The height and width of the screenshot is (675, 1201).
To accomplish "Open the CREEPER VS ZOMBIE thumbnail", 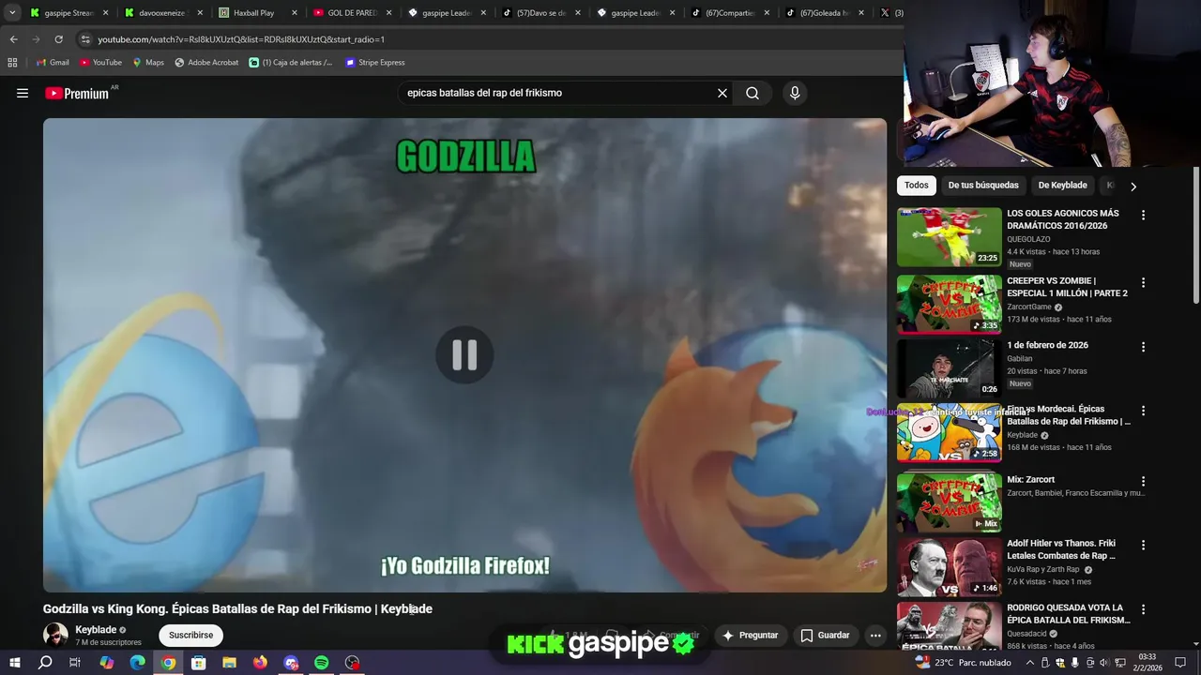I will click(x=949, y=304).
